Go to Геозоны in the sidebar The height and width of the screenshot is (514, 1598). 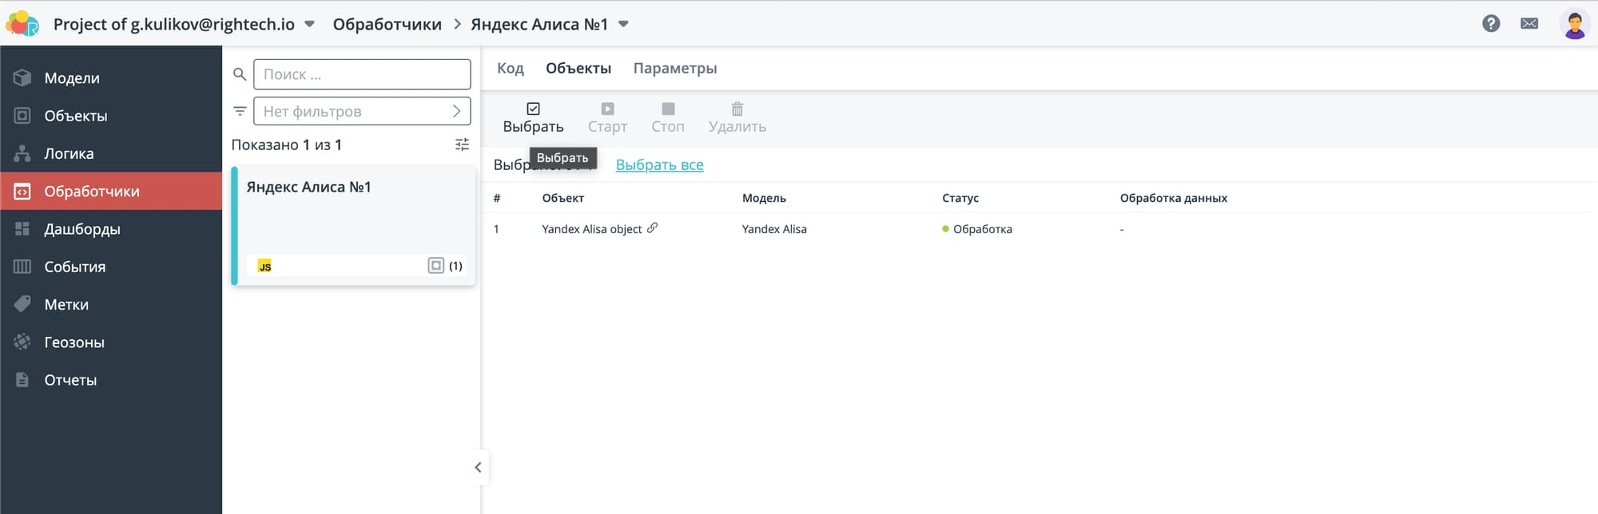(74, 342)
